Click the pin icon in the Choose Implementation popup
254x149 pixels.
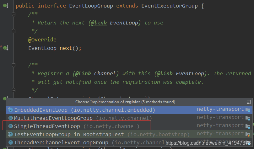pos(248,102)
